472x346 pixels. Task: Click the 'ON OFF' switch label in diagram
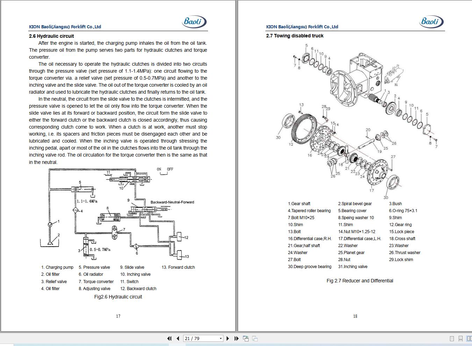click(165, 169)
